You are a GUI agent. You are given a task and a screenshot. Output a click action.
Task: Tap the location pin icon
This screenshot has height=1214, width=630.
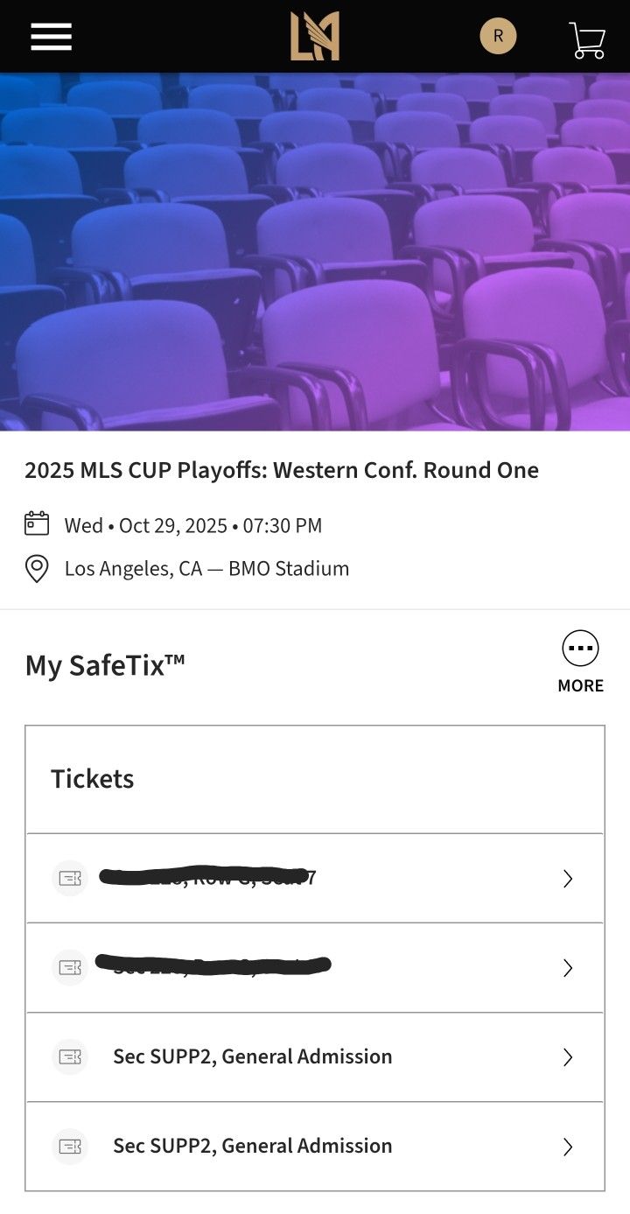tap(36, 569)
